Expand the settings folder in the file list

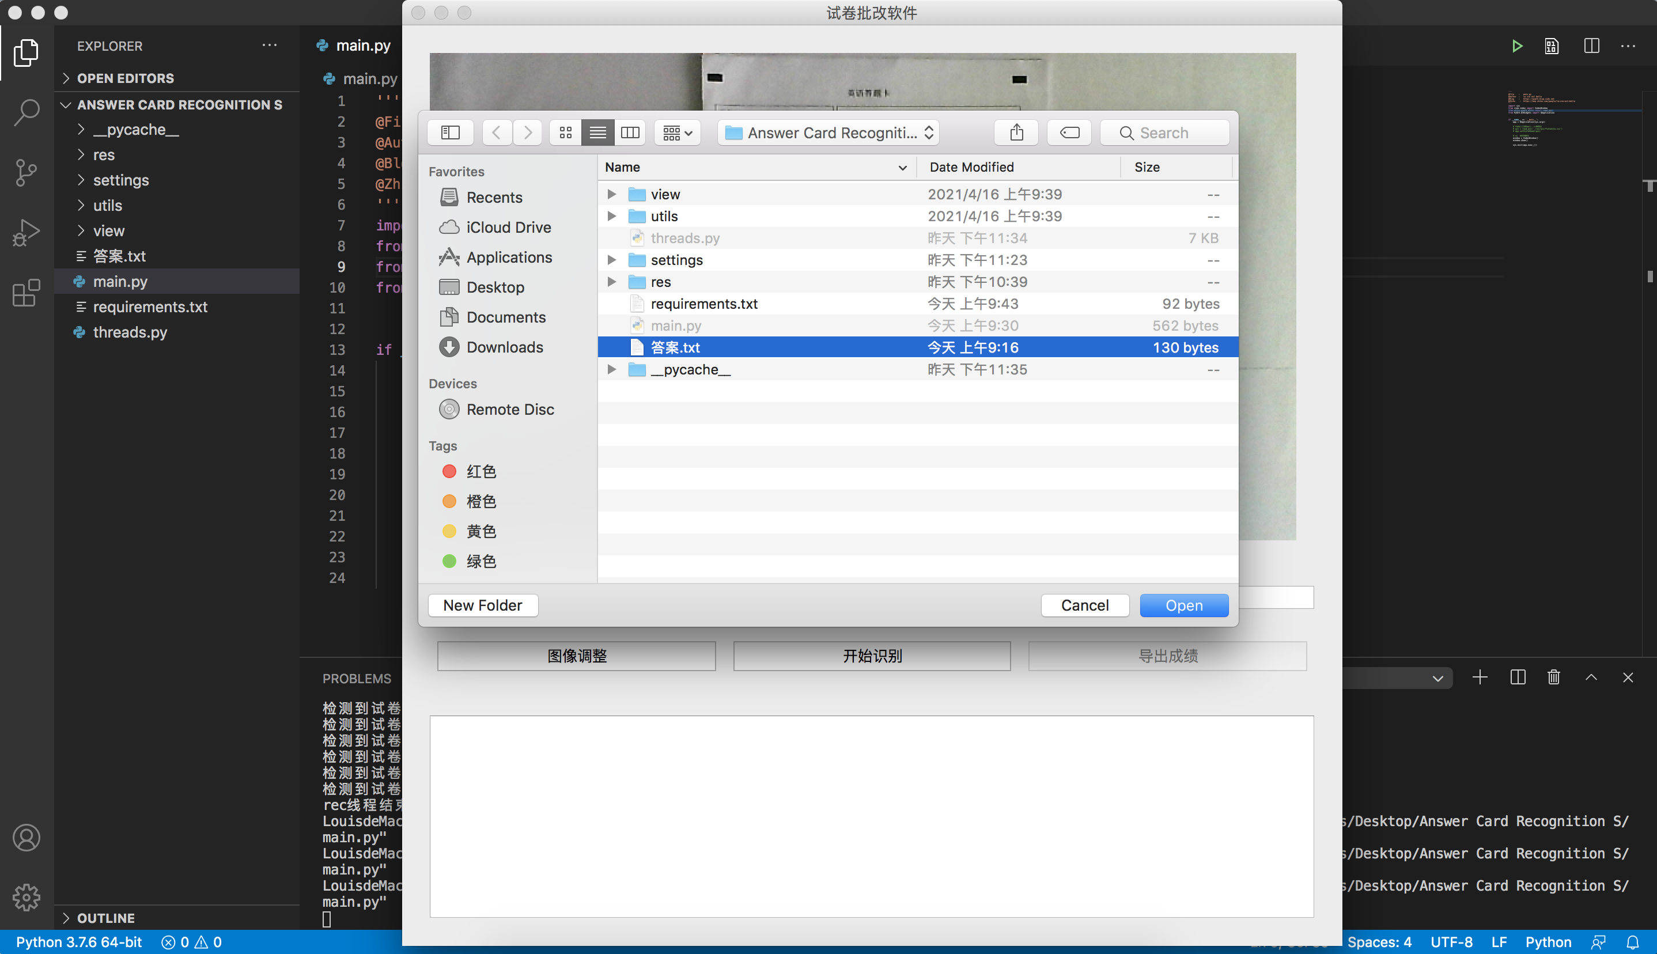pyautogui.click(x=611, y=259)
